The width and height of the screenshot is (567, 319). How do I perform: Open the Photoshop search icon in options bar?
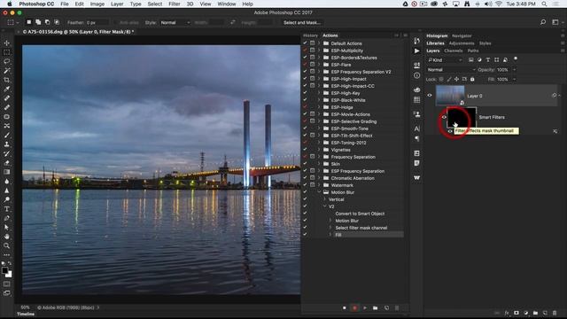click(543, 22)
